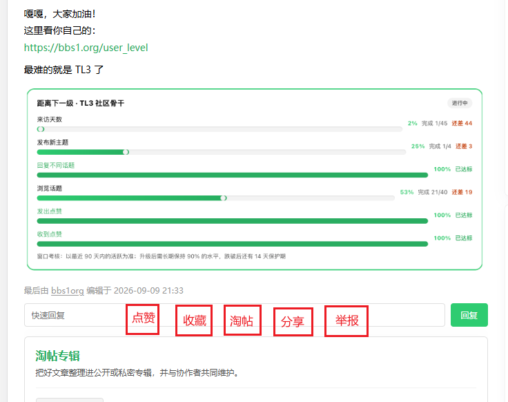508x402 pixels.
Task: Click the 浏览话题 label
Action: point(49,189)
